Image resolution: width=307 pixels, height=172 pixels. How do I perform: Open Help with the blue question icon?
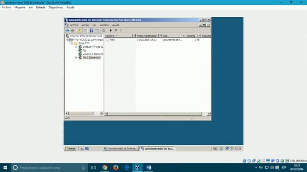(92, 31)
